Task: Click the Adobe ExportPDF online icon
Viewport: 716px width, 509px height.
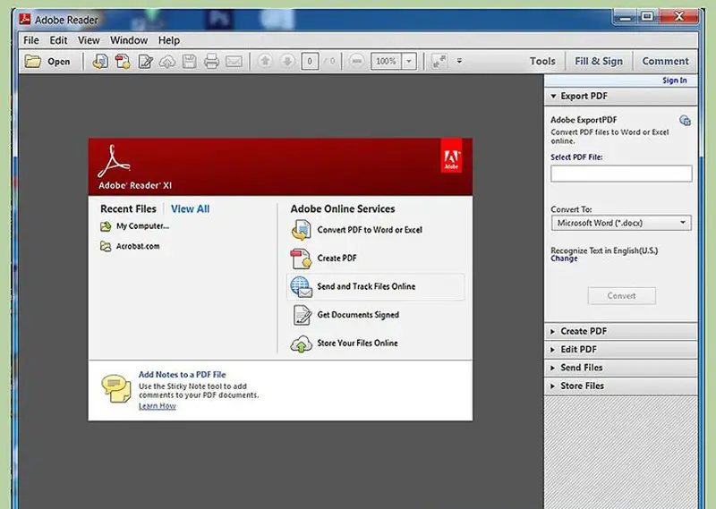Action: (x=685, y=121)
